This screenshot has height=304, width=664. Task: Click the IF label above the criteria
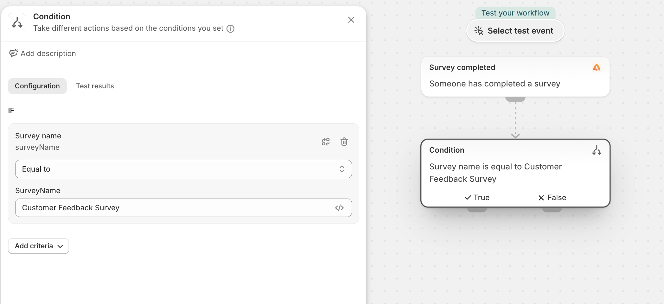click(x=11, y=111)
